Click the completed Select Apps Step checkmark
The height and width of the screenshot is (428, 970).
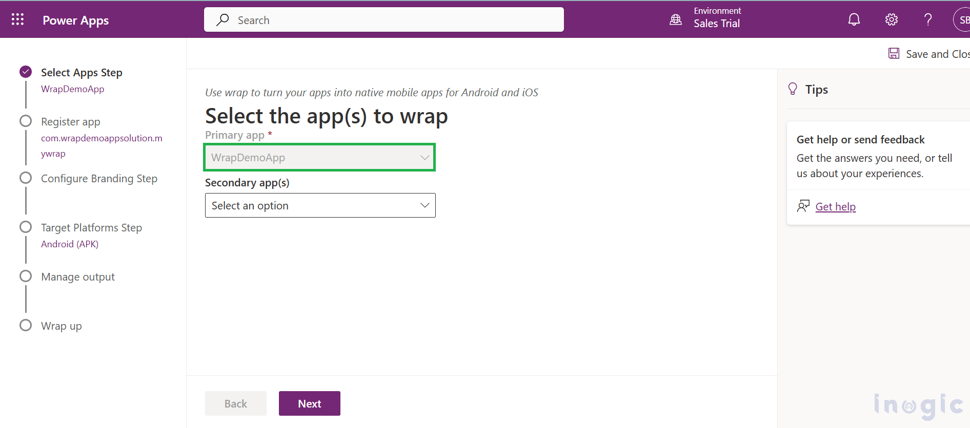point(26,72)
